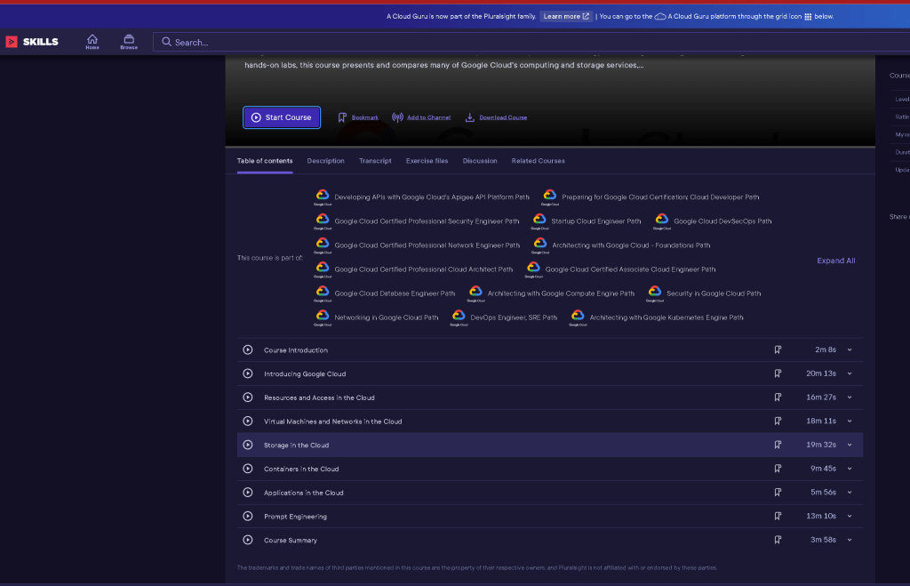Open the Related Courses tab
Image resolution: width=910 pixels, height=586 pixels.
click(538, 161)
